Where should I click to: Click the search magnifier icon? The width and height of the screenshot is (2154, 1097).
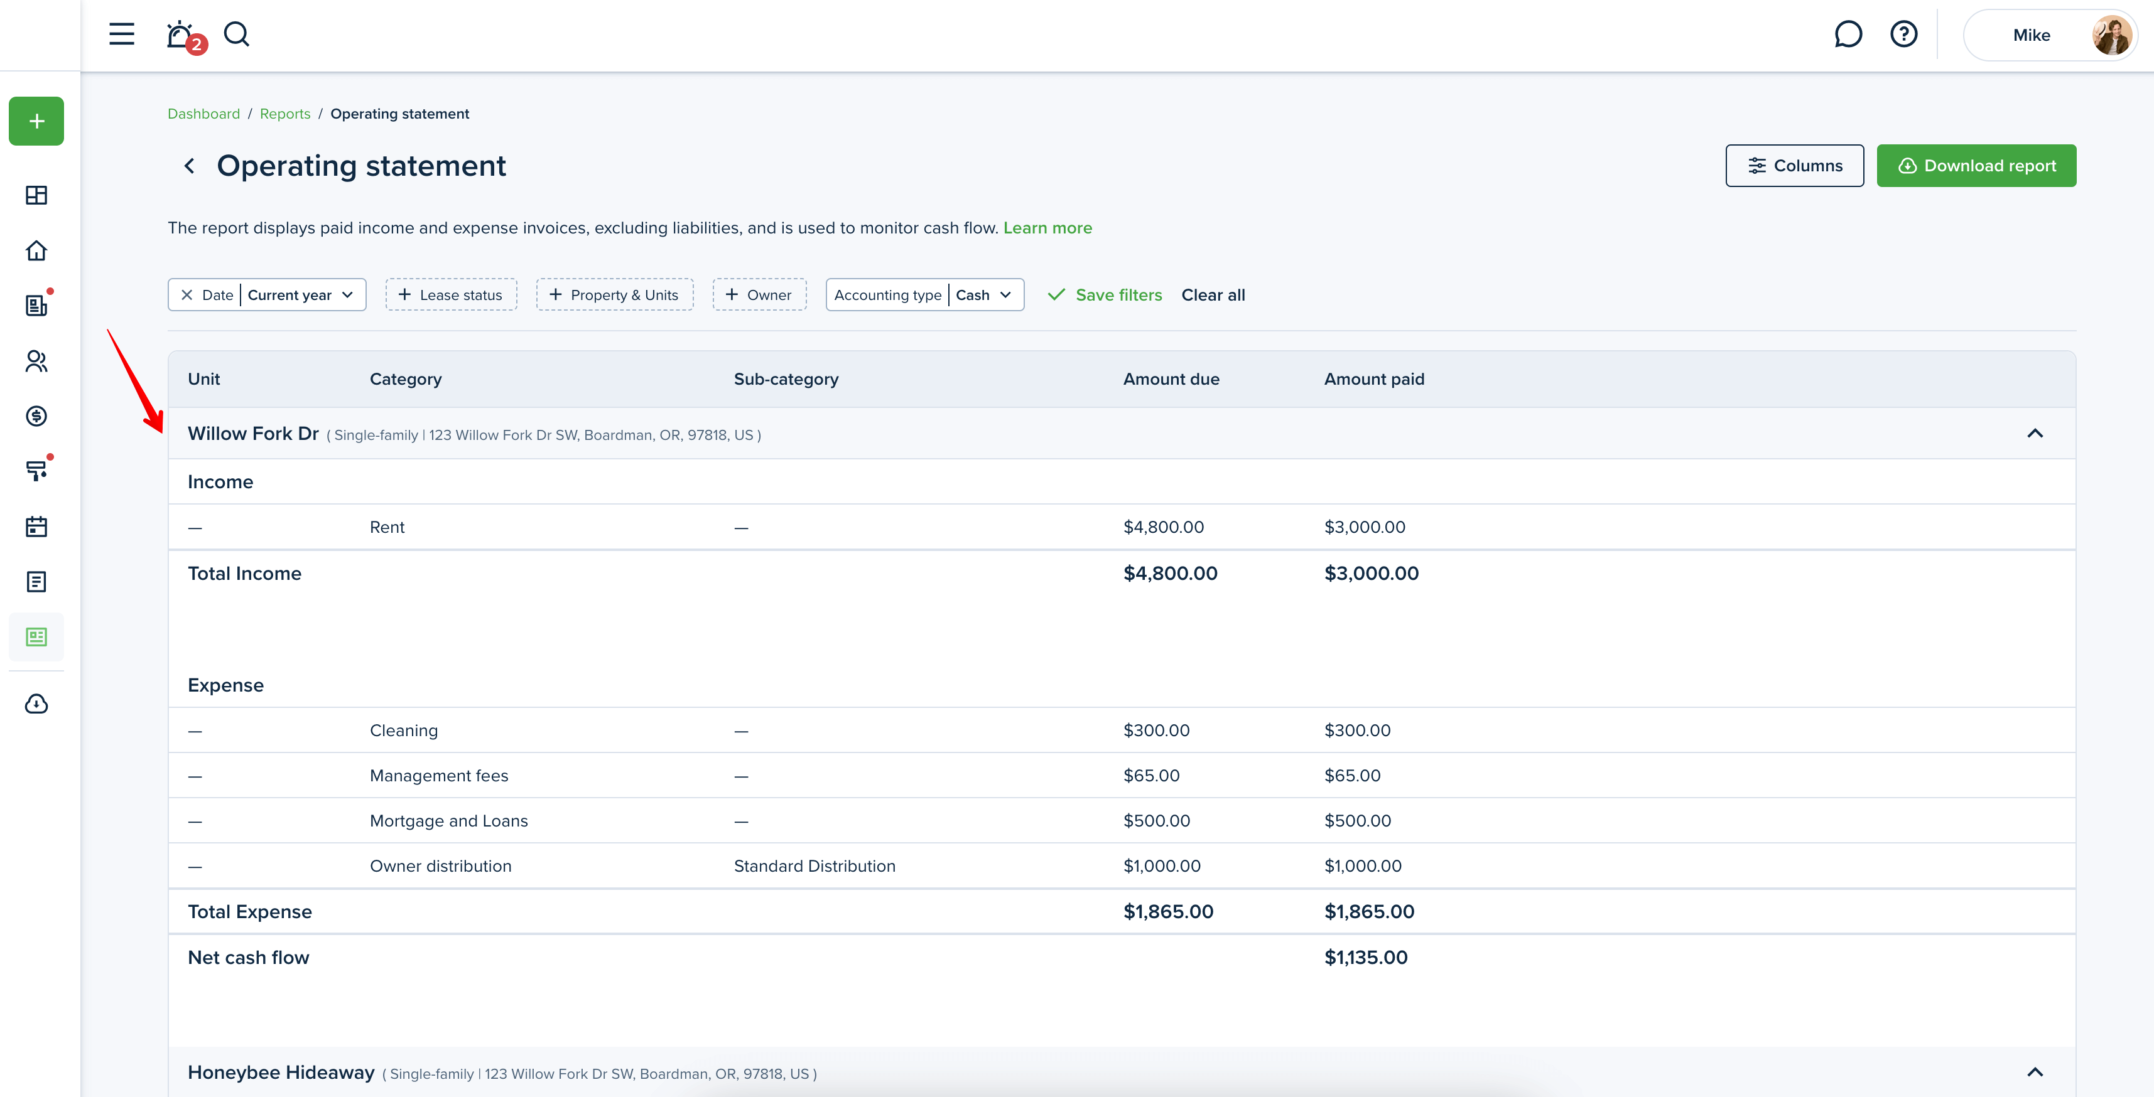237,35
